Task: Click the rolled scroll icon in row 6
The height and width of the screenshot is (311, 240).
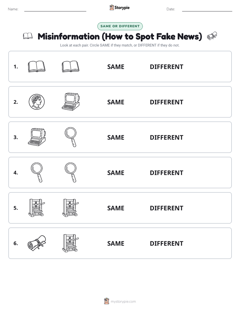Action: (x=37, y=243)
